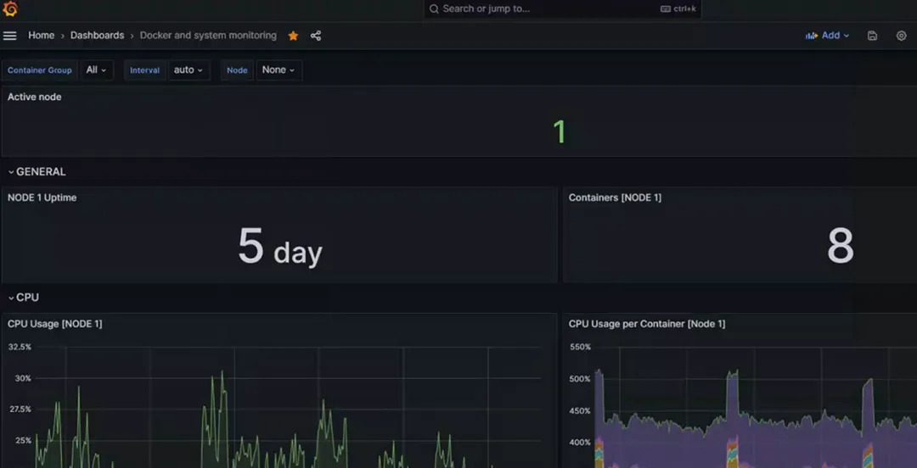Click the 32.5% axis label
Image resolution: width=917 pixels, height=468 pixels.
click(20, 347)
